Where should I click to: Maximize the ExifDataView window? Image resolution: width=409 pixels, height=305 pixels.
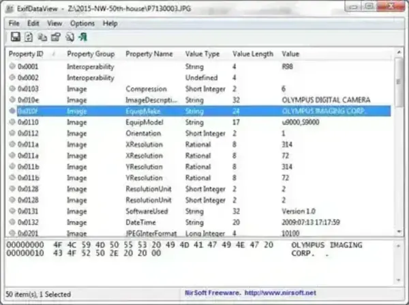pos(369,7)
